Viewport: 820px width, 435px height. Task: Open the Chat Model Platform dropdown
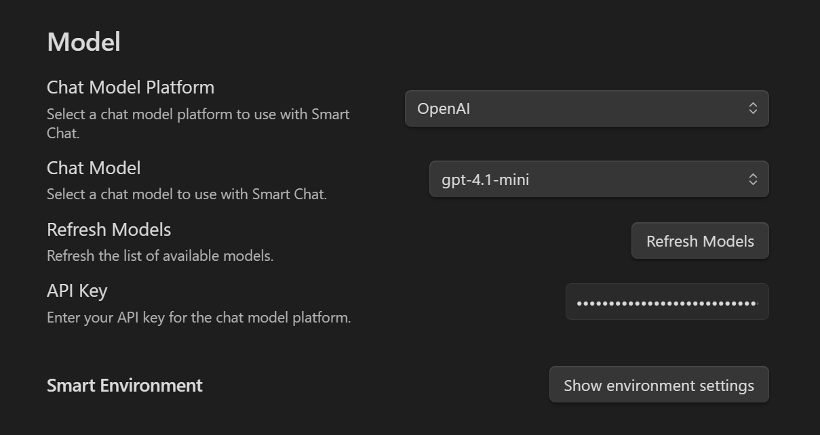(586, 108)
